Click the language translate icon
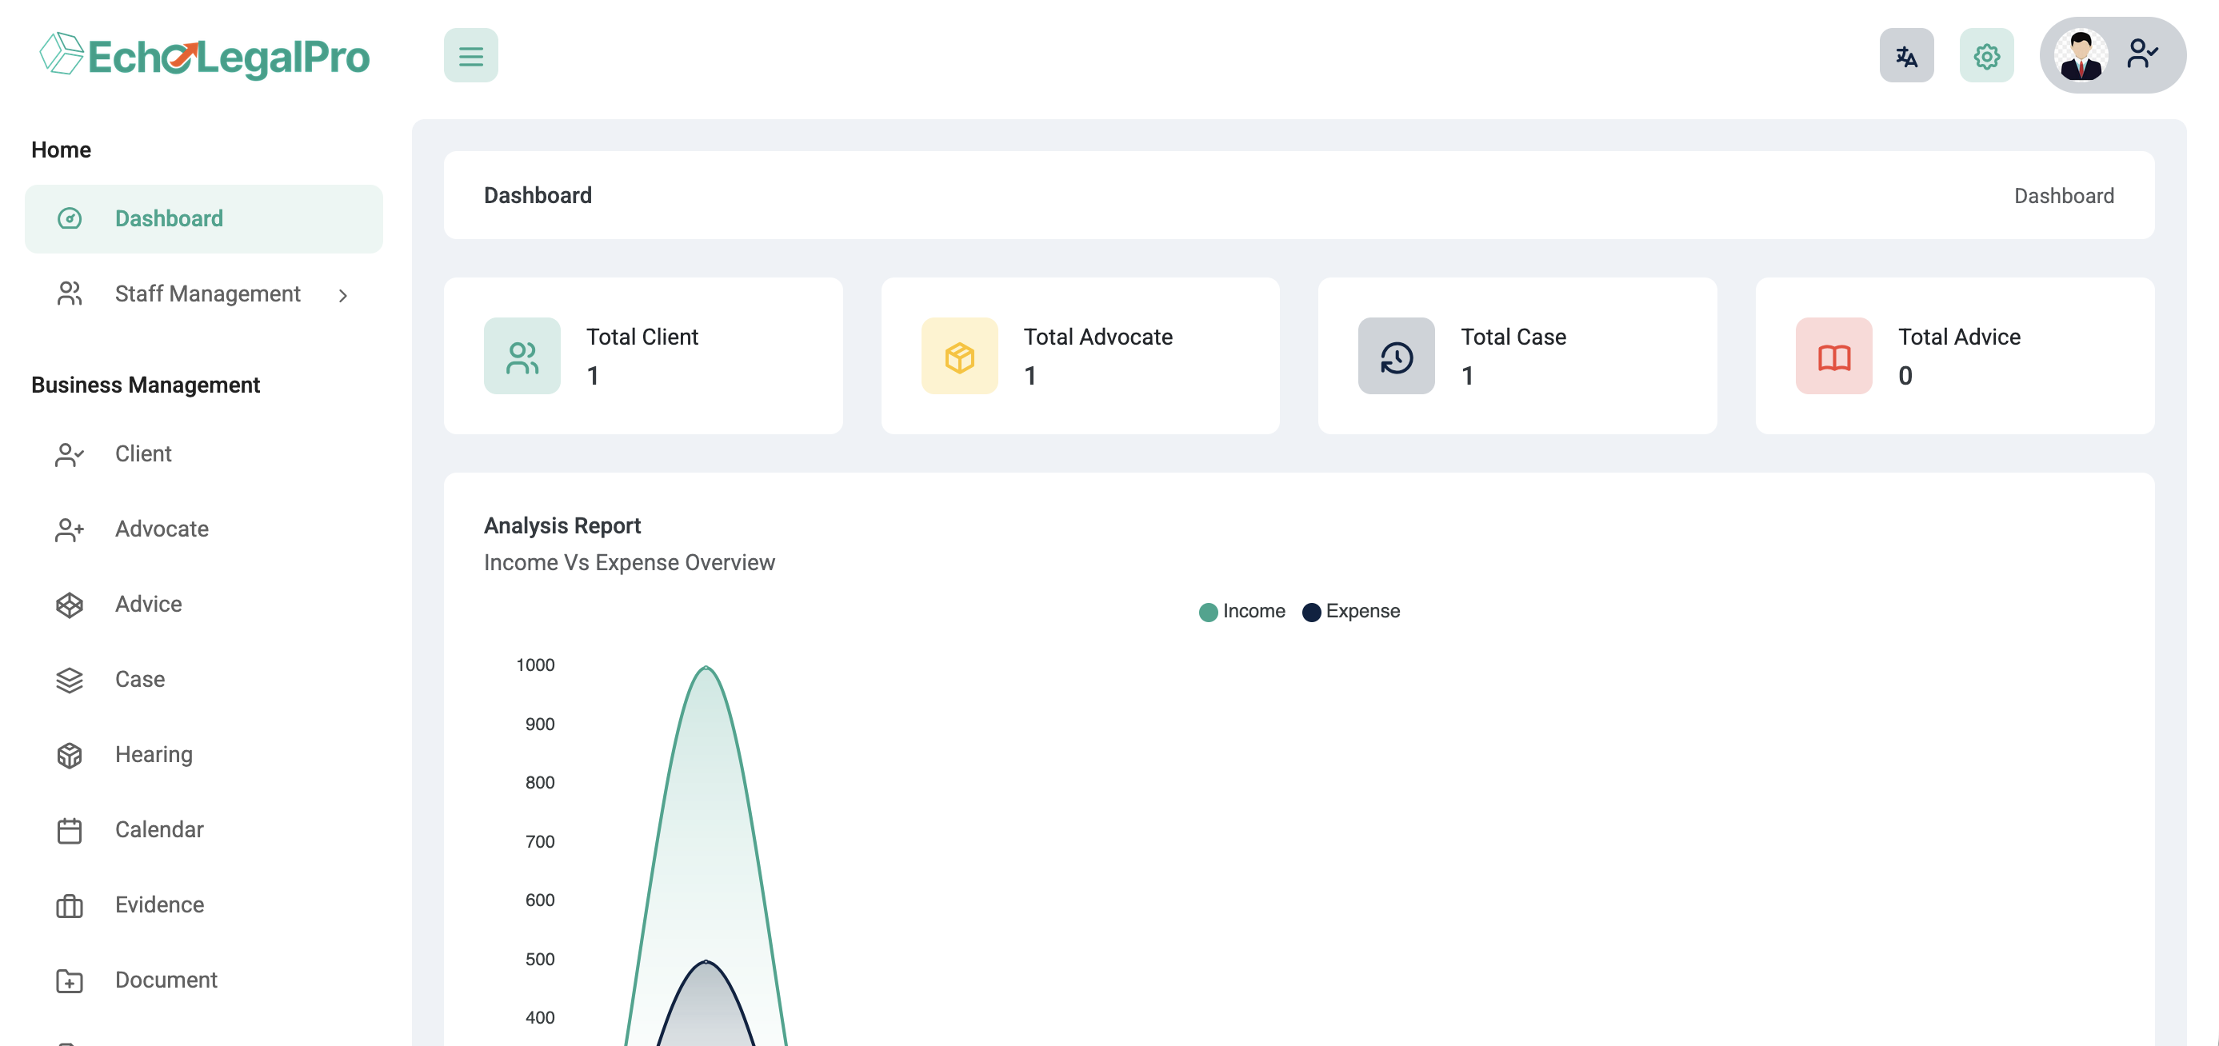 tap(1905, 56)
